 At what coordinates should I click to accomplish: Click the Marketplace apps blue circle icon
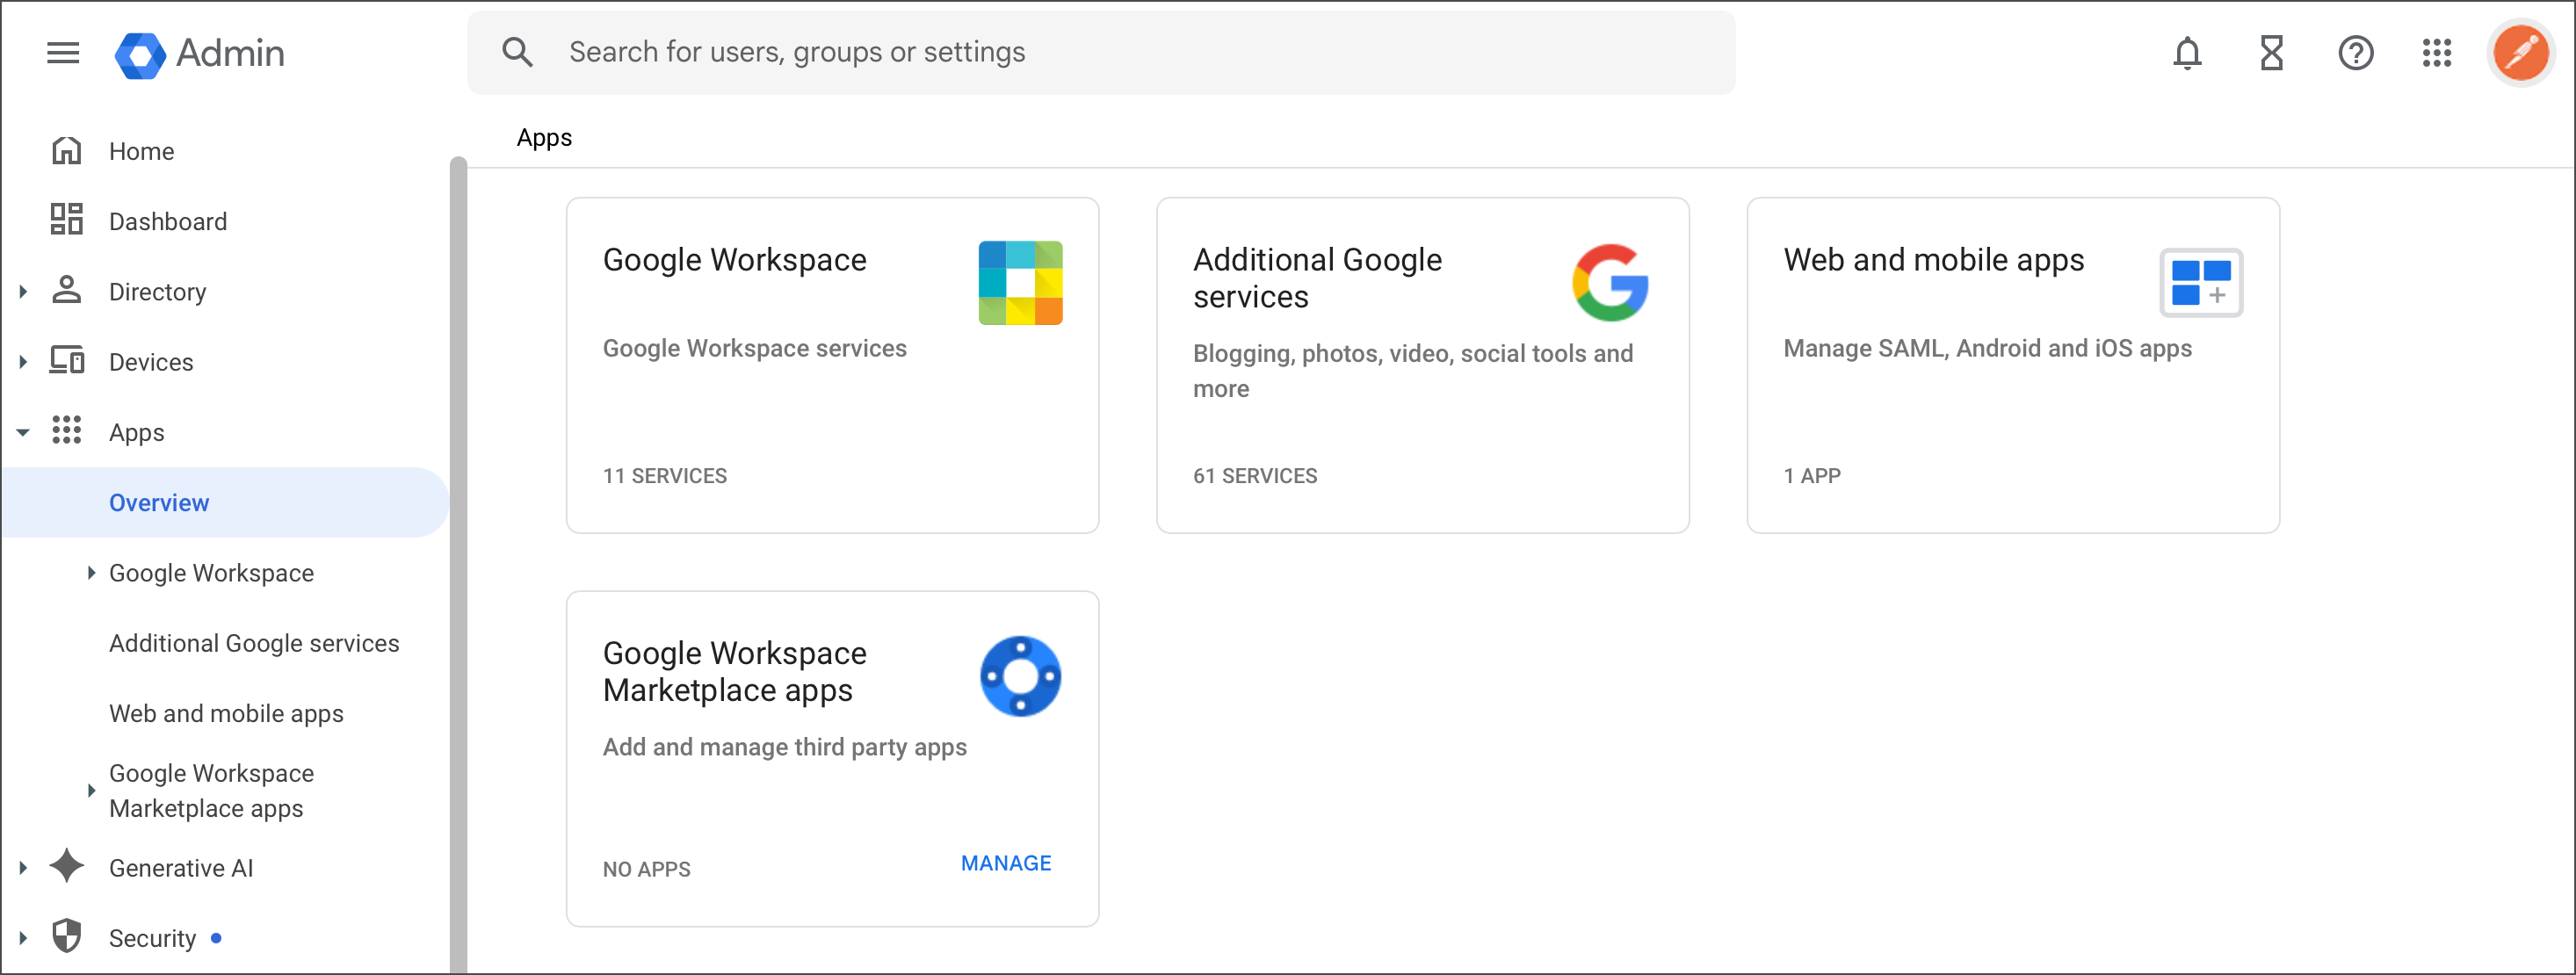[x=1020, y=677]
